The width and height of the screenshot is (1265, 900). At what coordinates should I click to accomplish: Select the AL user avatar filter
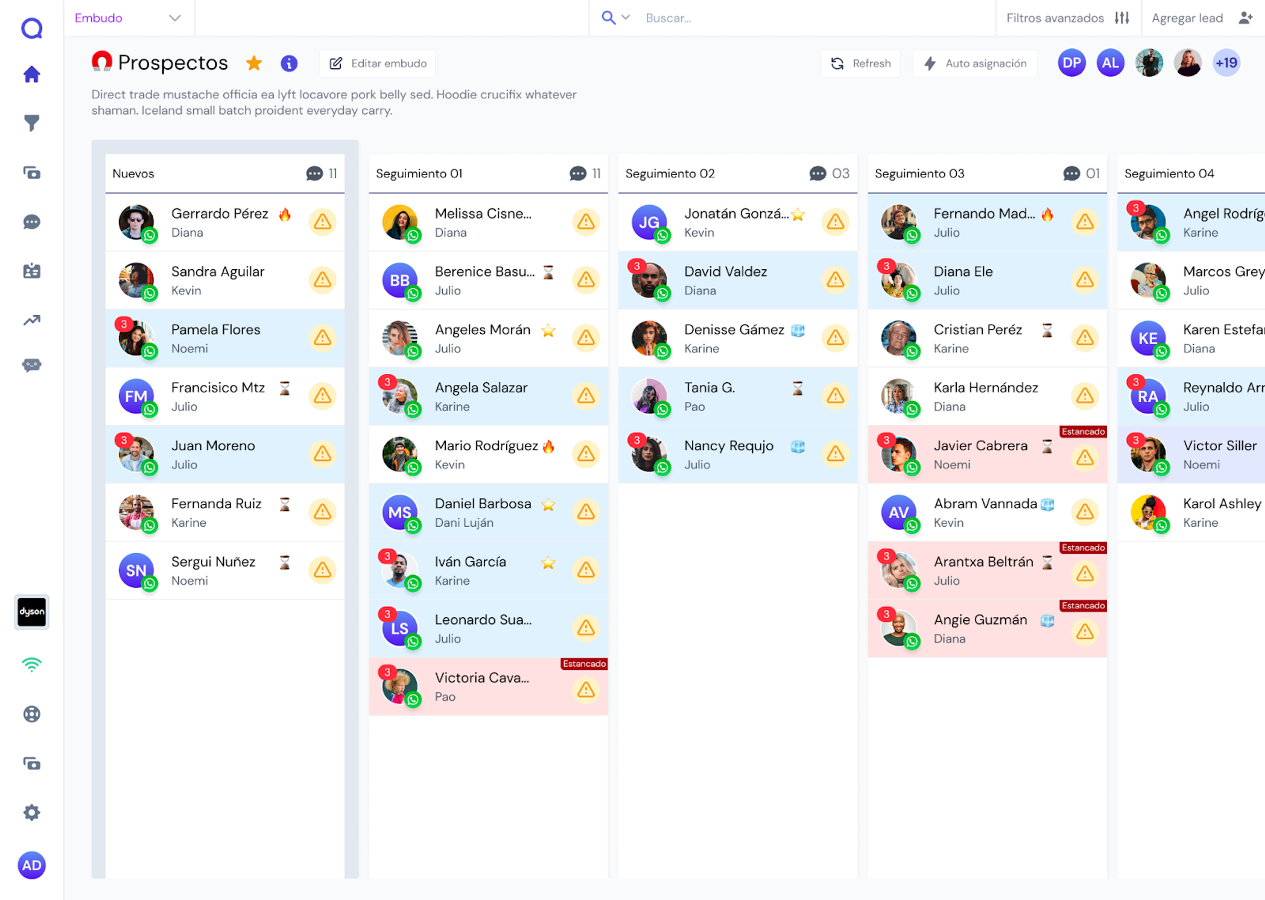tap(1110, 63)
